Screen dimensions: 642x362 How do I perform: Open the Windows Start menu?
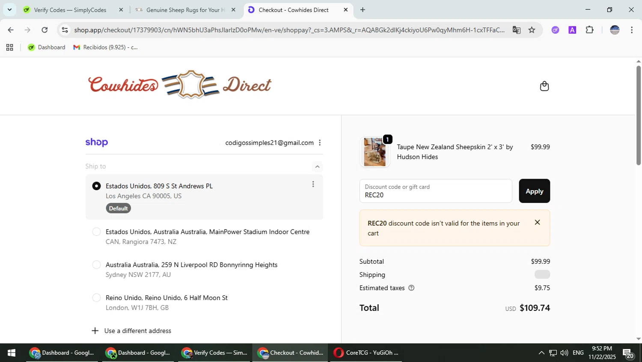coord(12,353)
